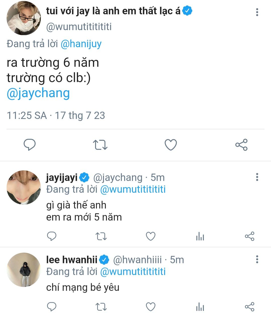Share jayijayi's reply tweet
The width and height of the screenshot is (271, 313).
point(249,236)
